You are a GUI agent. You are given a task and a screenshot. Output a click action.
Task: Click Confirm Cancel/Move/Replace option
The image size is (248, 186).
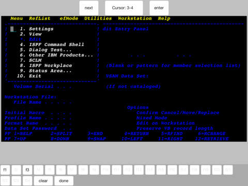(x=178, y=113)
